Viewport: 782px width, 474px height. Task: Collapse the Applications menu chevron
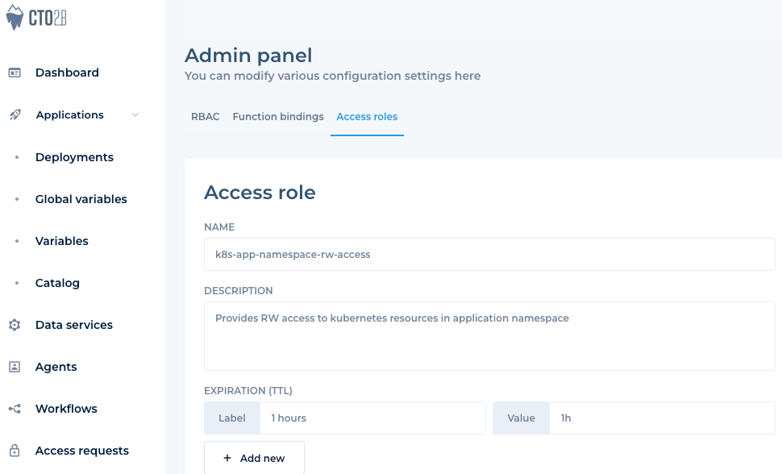click(x=135, y=115)
